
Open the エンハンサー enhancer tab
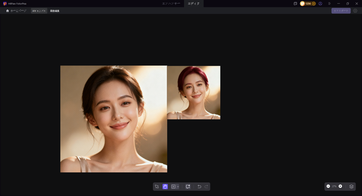(x=171, y=4)
